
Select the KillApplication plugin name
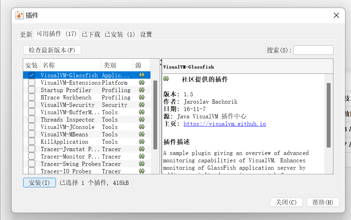(64, 142)
